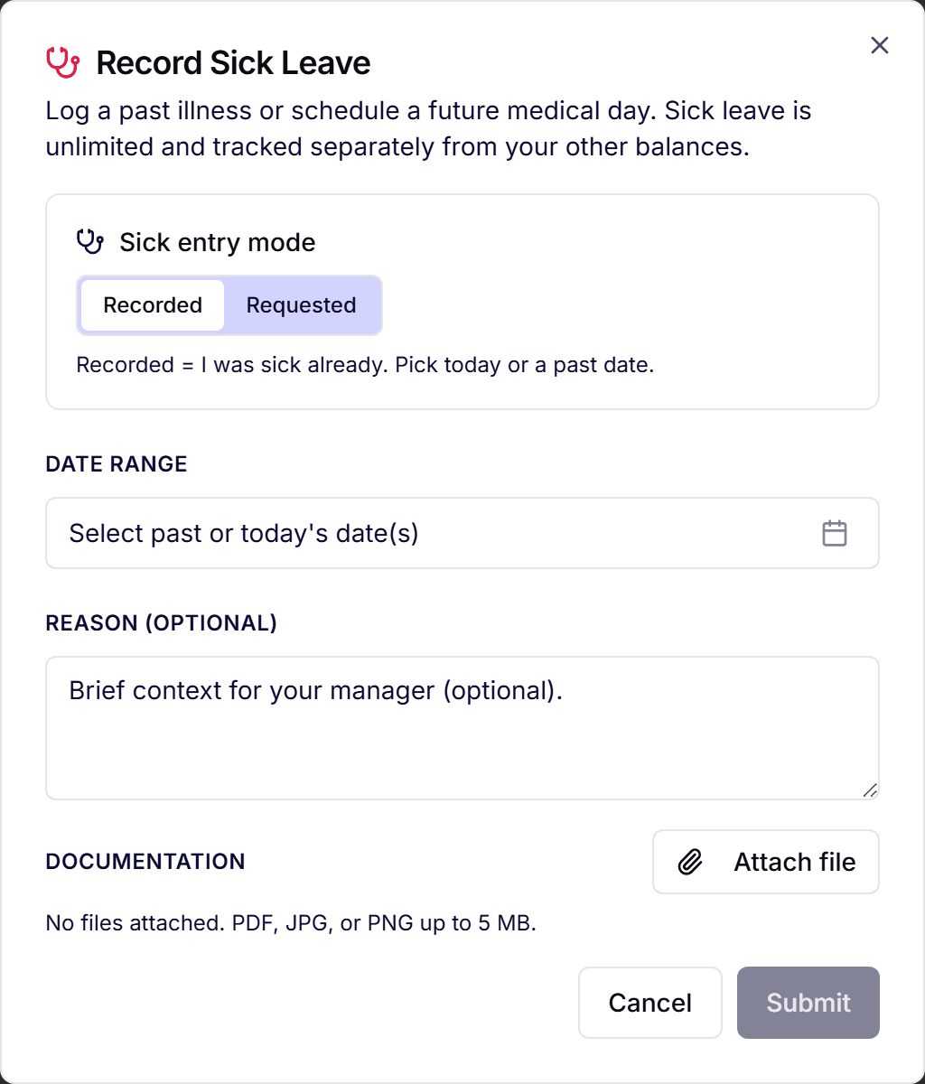This screenshot has width=925, height=1084.
Task: Select the Recorded entry mode
Action: pos(152,305)
